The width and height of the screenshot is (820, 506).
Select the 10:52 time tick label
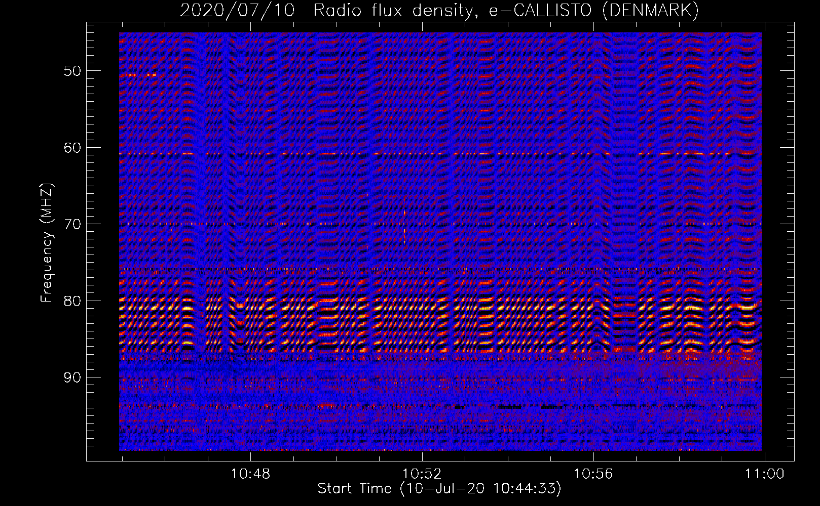[x=422, y=474]
